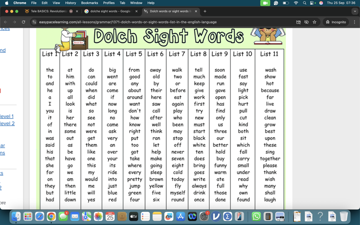Open WhatsApp from the dock
360x225 pixels.
click(256, 216)
